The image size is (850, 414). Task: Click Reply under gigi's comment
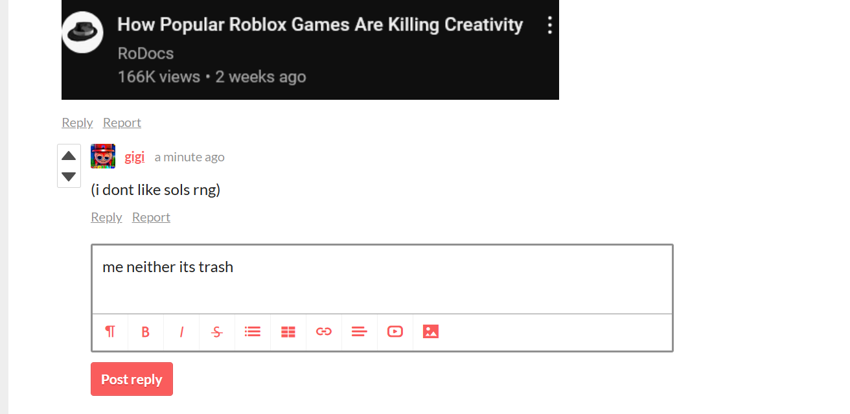tap(106, 217)
